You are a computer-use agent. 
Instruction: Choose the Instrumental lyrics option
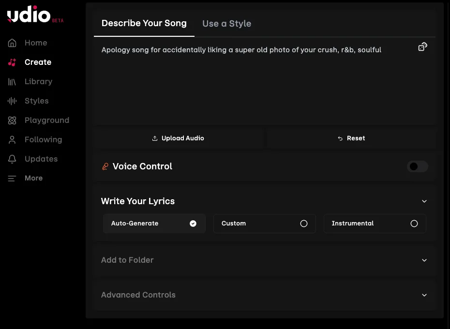point(375,224)
